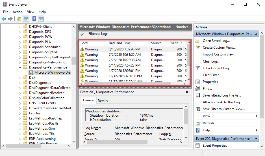
Task: Open the View menu
Action: pos(31,12)
